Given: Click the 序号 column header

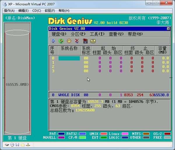Looking at the screenshot, I should point(53,50).
